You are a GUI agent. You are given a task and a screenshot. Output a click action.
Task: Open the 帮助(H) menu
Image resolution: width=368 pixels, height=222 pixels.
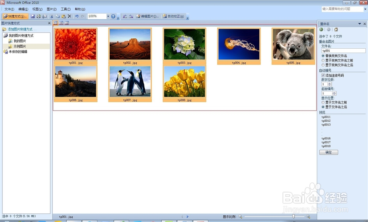click(x=80, y=9)
